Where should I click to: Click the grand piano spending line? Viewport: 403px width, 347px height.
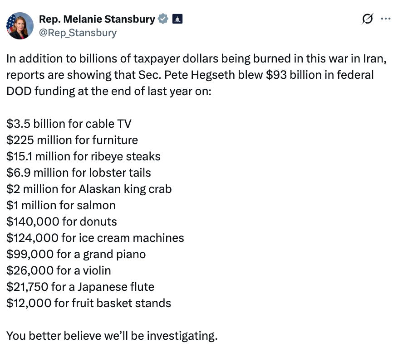pos(76,254)
